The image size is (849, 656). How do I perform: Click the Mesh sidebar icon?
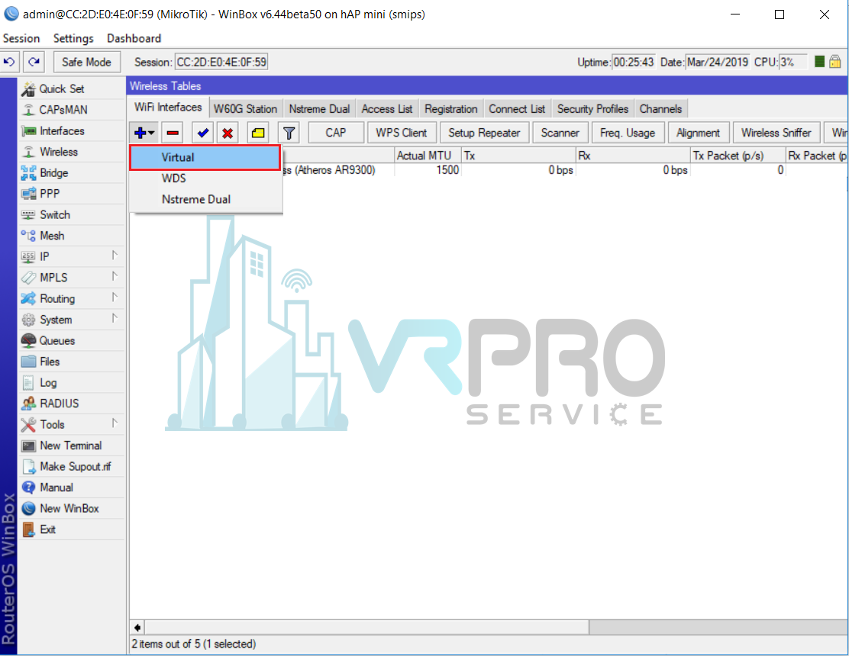click(28, 236)
